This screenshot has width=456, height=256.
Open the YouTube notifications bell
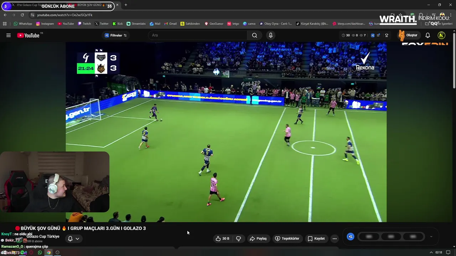click(x=428, y=35)
